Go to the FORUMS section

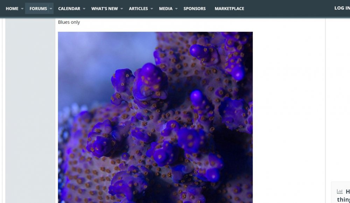point(38,8)
